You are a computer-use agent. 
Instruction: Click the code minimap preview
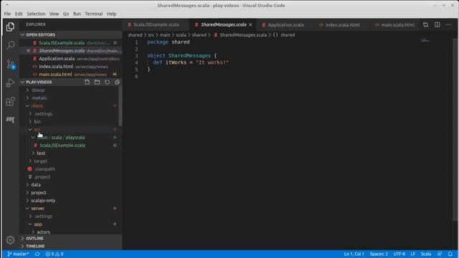pyautogui.click(x=425, y=40)
